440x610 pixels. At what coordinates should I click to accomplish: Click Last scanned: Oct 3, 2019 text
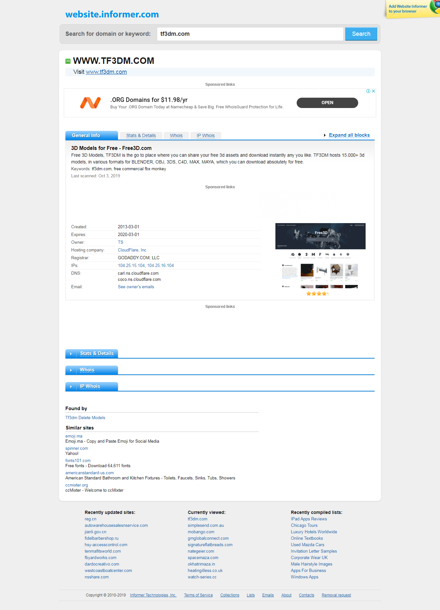pyautogui.click(x=96, y=176)
